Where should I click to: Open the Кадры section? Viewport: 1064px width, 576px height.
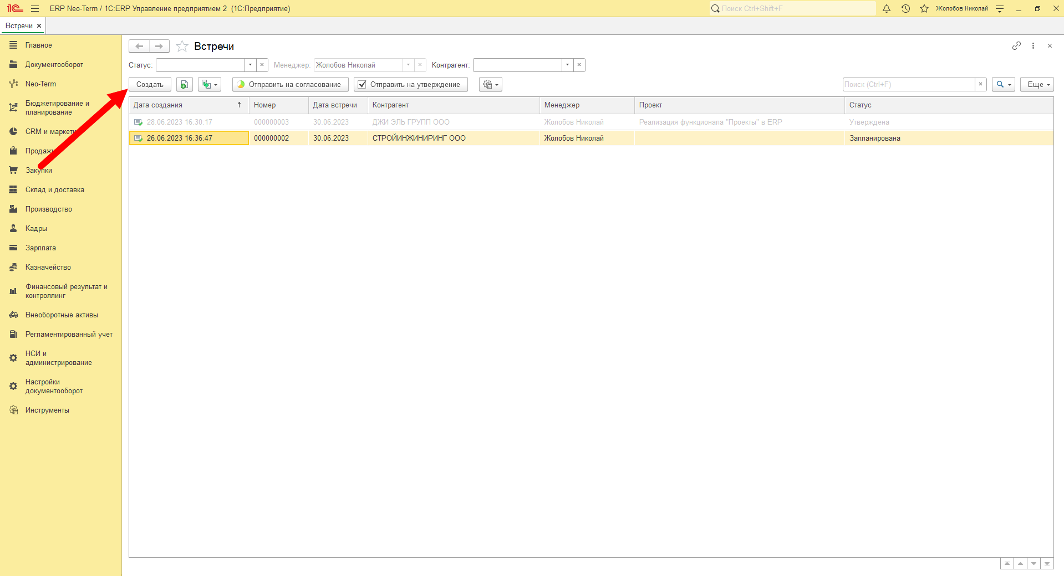point(36,229)
